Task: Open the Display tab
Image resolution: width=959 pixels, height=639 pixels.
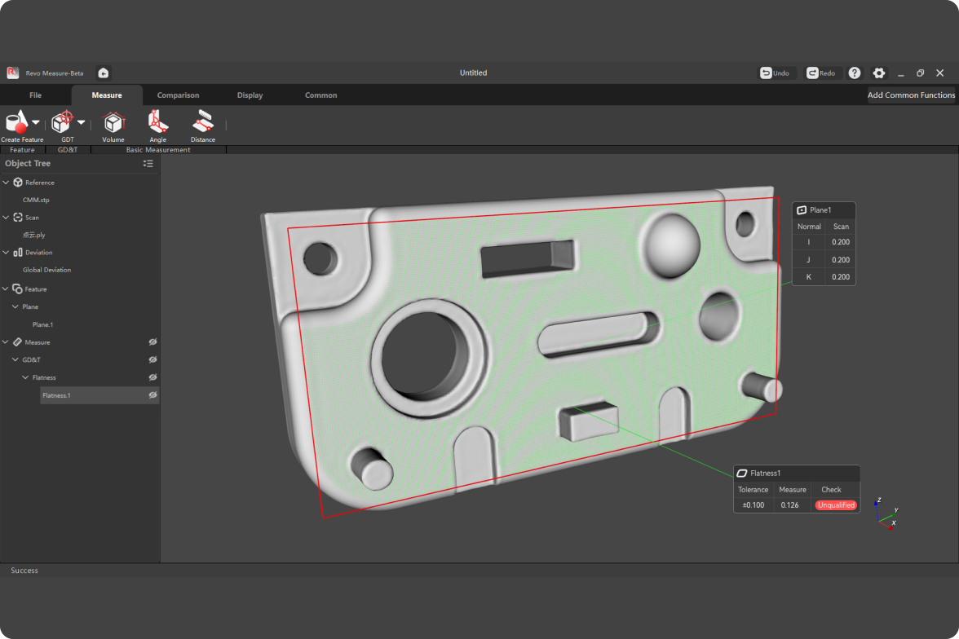Action: [x=250, y=95]
